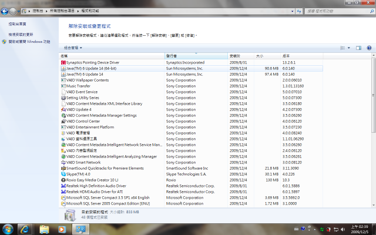The height and width of the screenshot is (235, 376).
Task: Click the Realtek High Definition Audio Driver icon
Action: [x=63, y=186]
